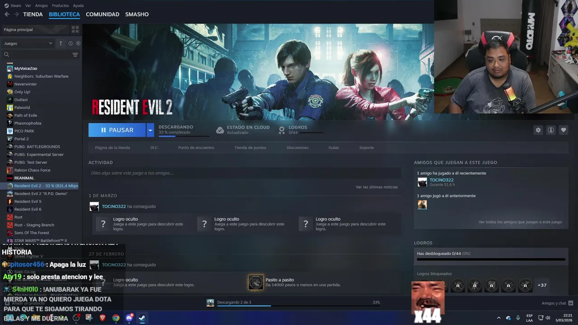The height and width of the screenshot is (325, 578).
Task: Toggle ready-to-play filter icon
Action: coord(78,43)
